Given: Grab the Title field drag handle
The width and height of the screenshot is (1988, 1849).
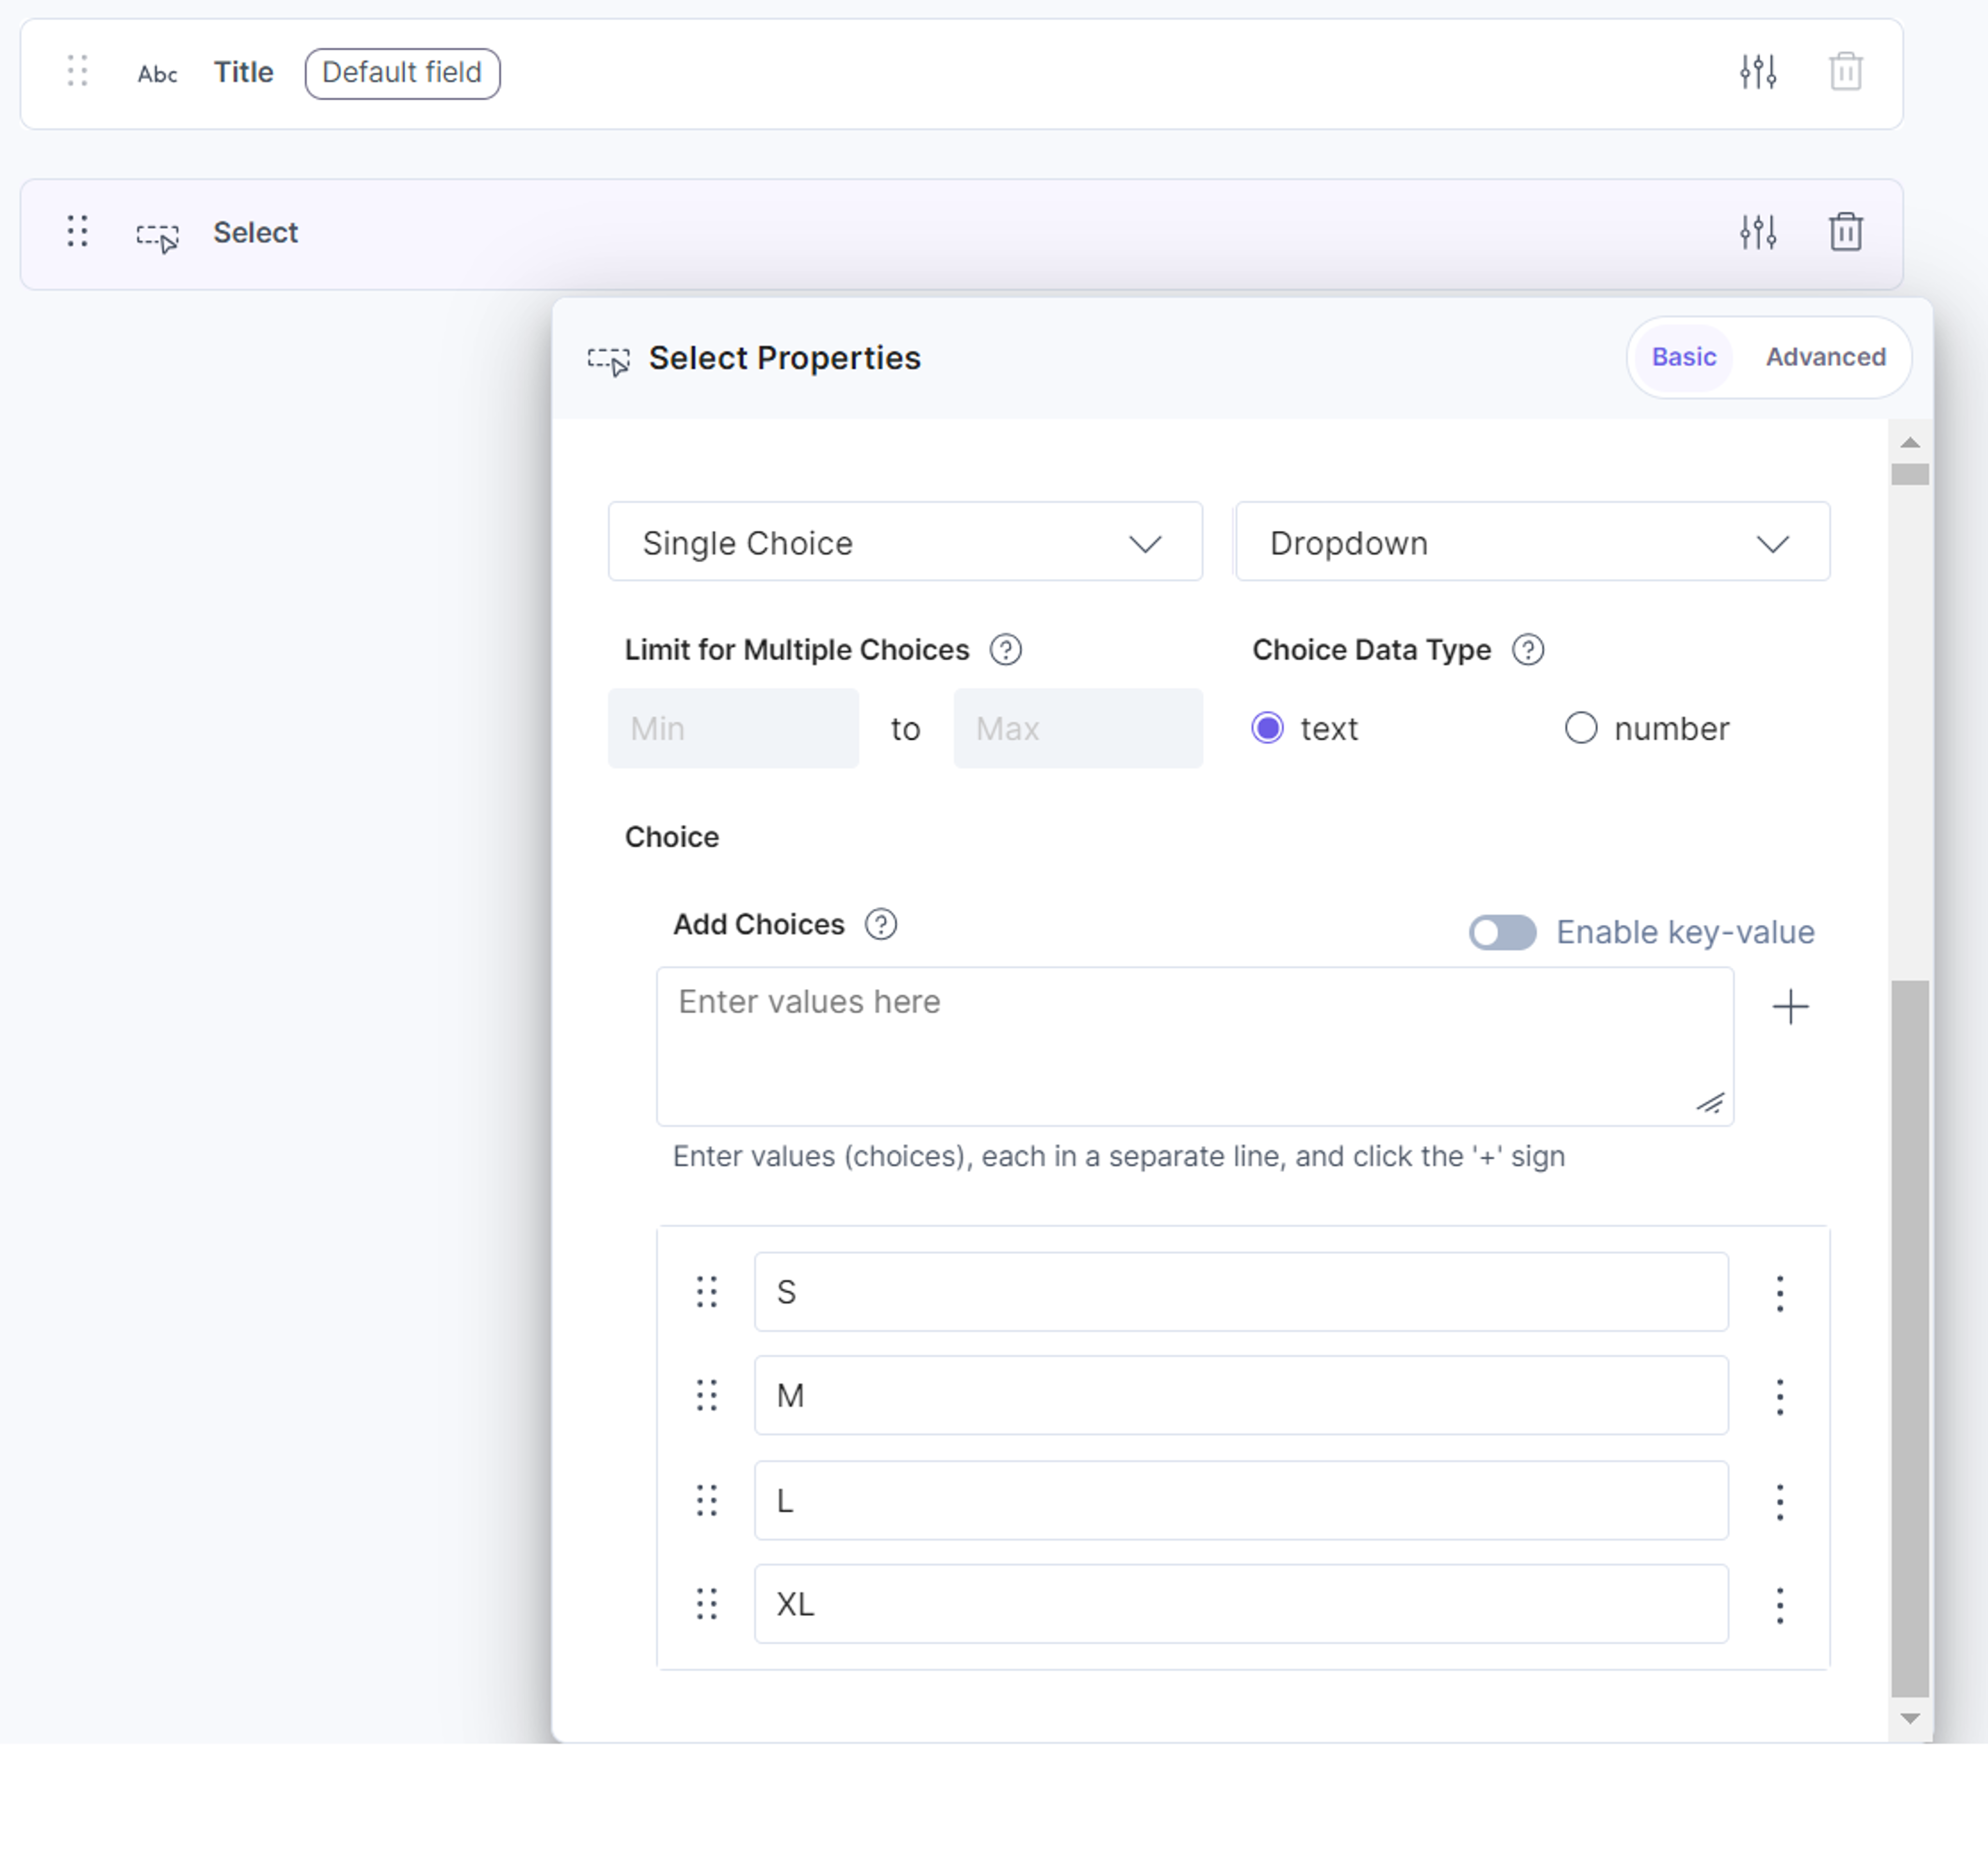Looking at the screenshot, I should click(x=77, y=71).
